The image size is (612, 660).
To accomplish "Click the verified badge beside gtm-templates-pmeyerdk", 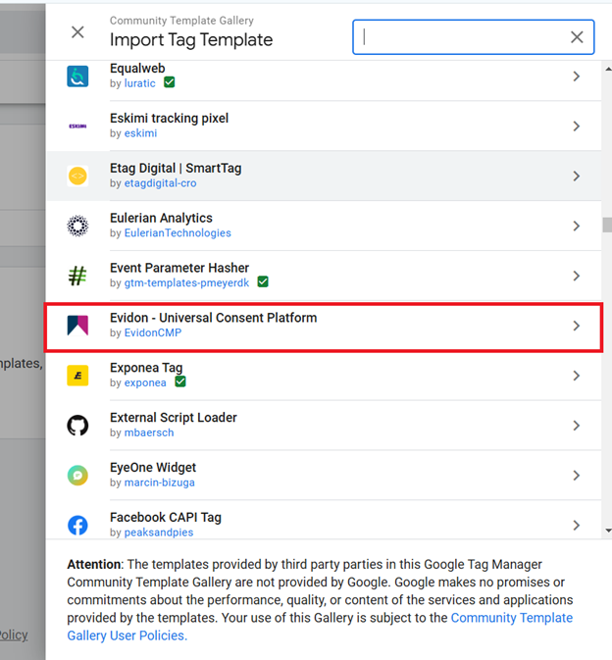I will tap(263, 282).
